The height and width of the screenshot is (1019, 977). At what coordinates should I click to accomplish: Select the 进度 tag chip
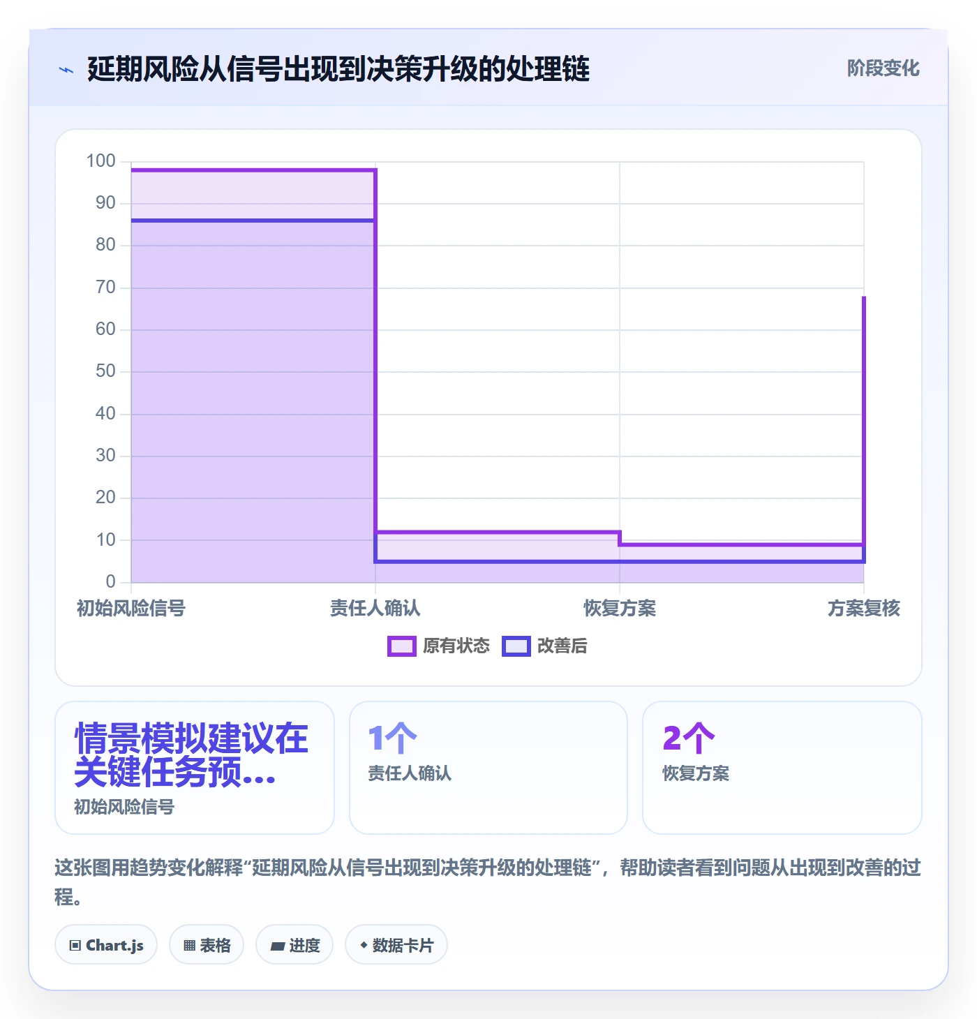294,945
